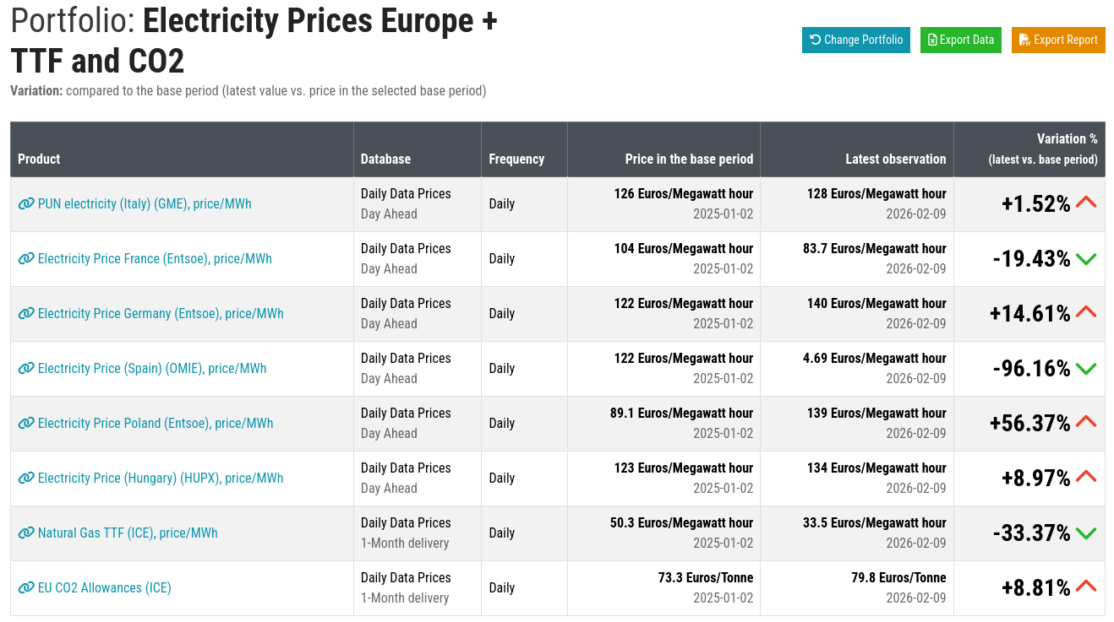This screenshot has width=1114, height=622.
Task: Click the Product column header
Action: (x=39, y=159)
